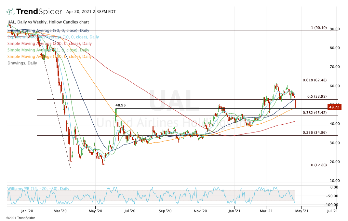Click the Williams %R indicator label

tap(38, 188)
